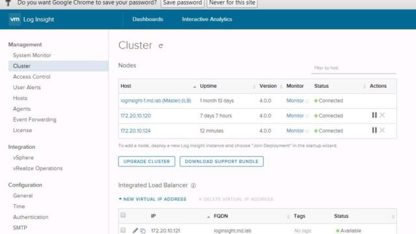Refresh the Cluster page icon
Screen dimensions: 416x234
pyautogui.click(x=161, y=46)
